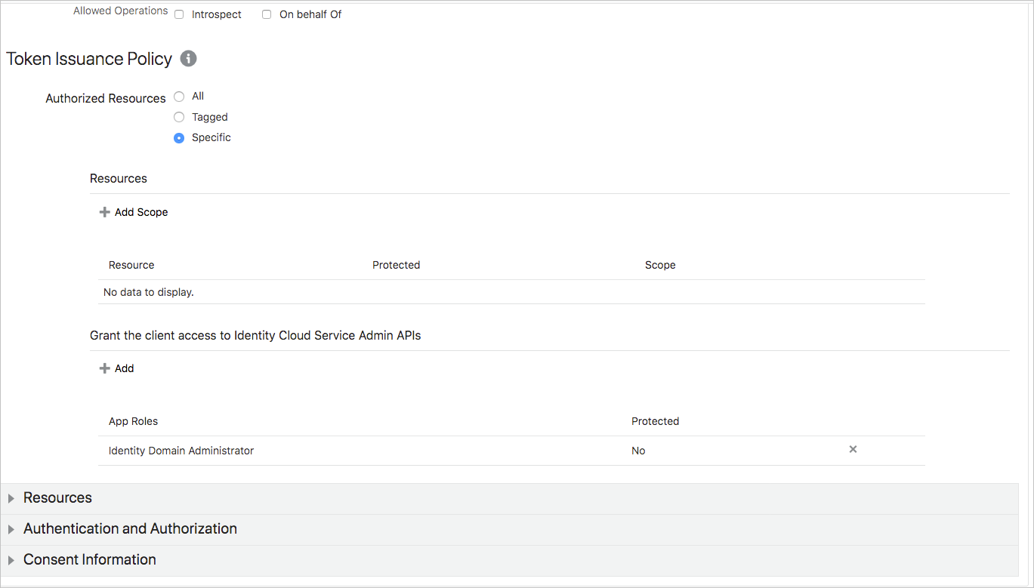The width and height of the screenshot is (1034, 588).
Task: Click the Add Scope link
Action: [141, 212]
